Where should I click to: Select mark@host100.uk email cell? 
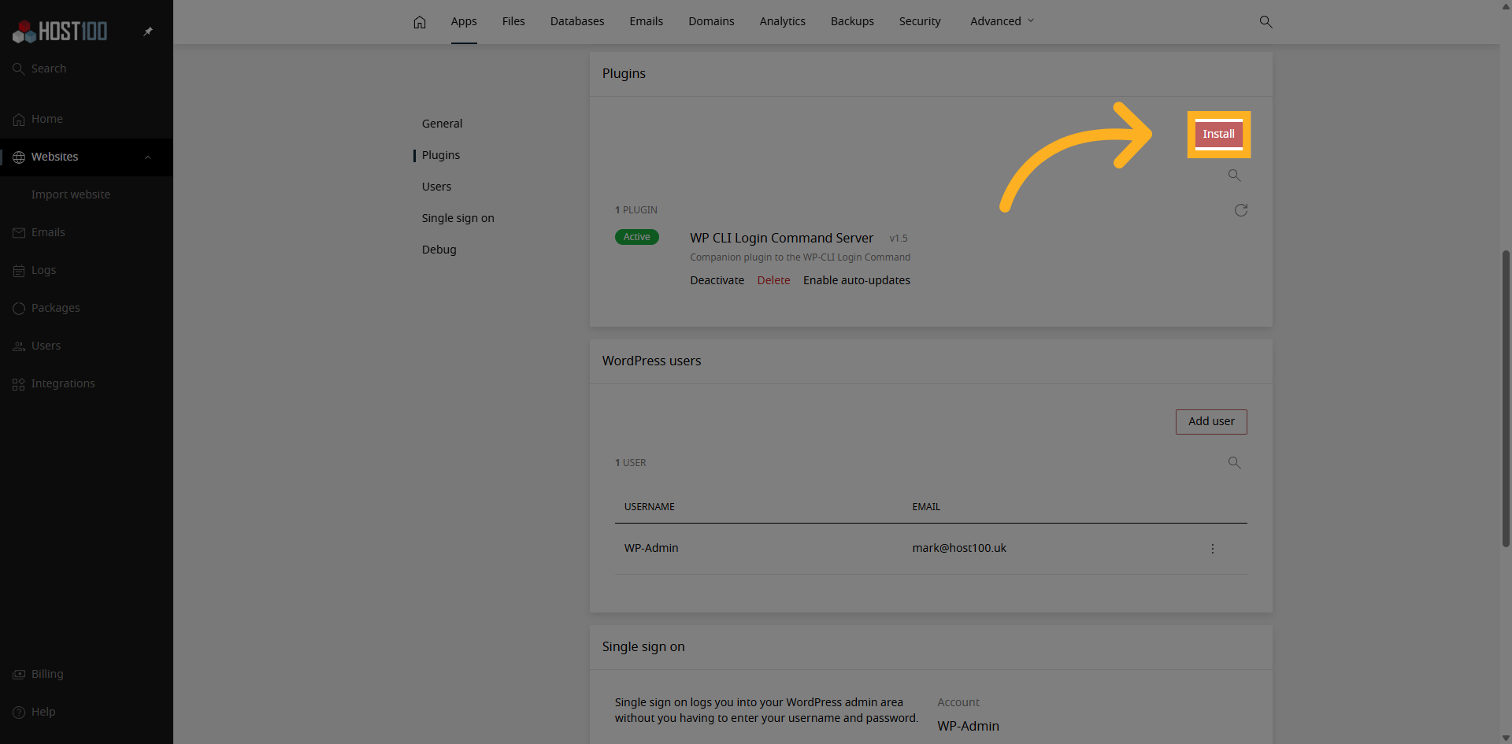(x=959, y=548)
